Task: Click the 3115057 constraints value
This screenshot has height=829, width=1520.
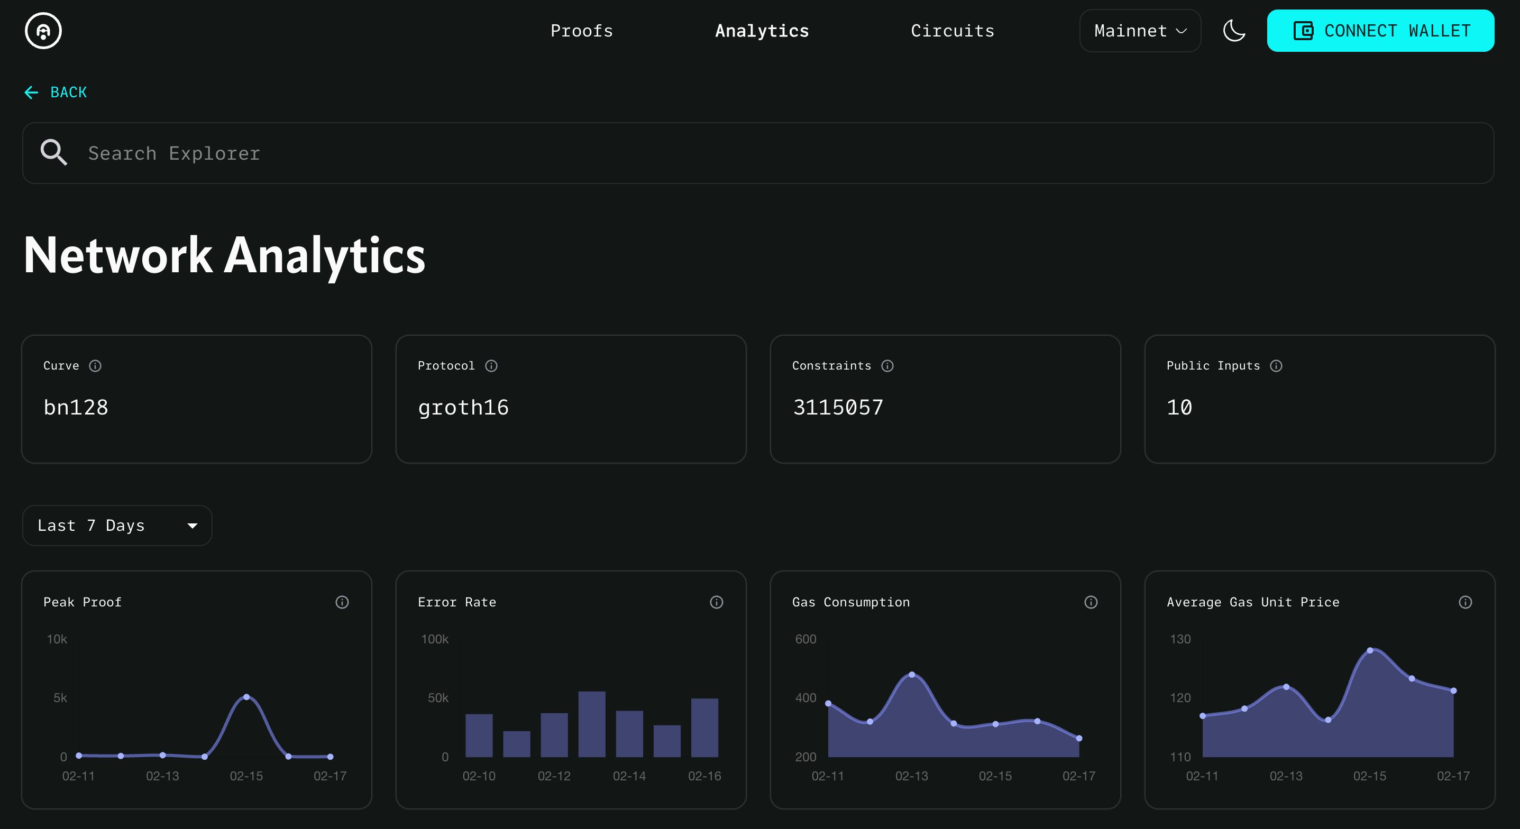Action: [838, 407]
